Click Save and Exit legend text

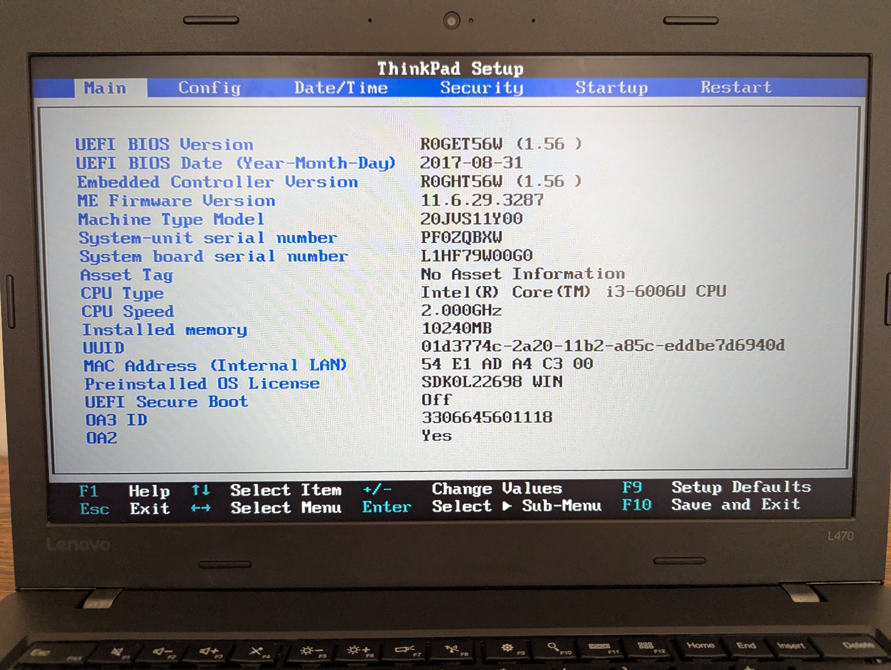coord(736,505)
